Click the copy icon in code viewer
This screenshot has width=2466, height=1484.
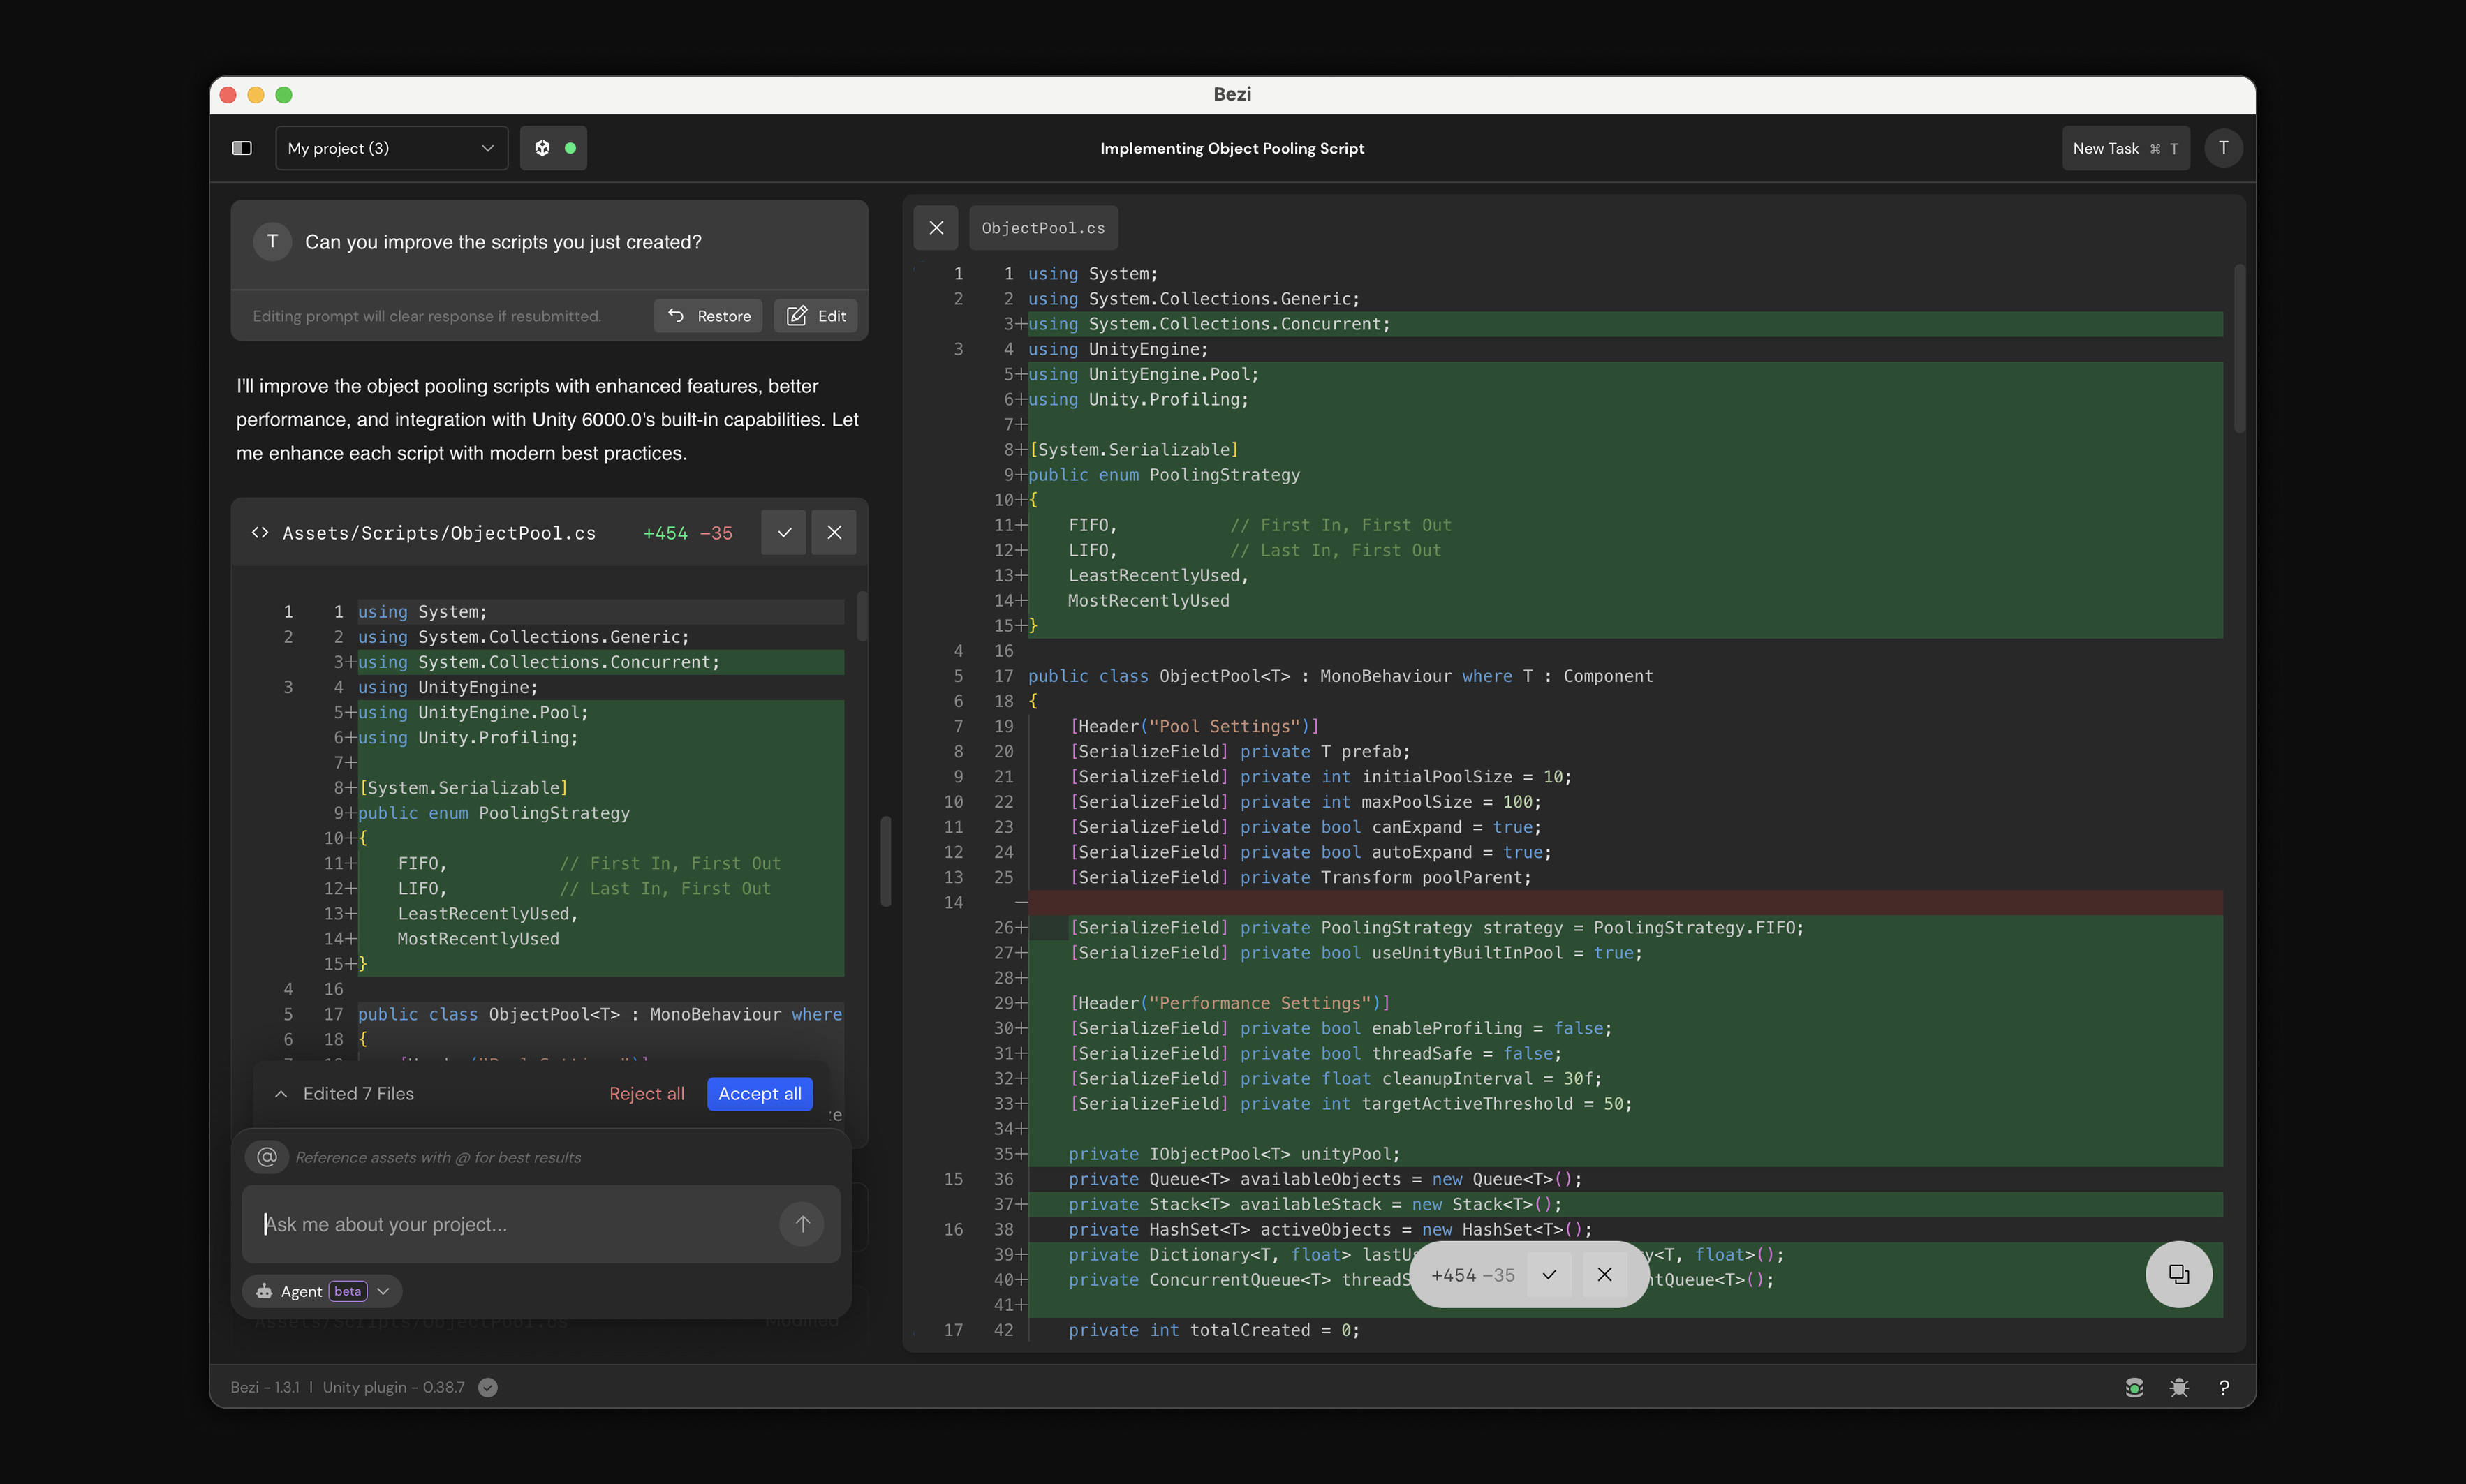pyautogui.click(x=2178, y=1274)
